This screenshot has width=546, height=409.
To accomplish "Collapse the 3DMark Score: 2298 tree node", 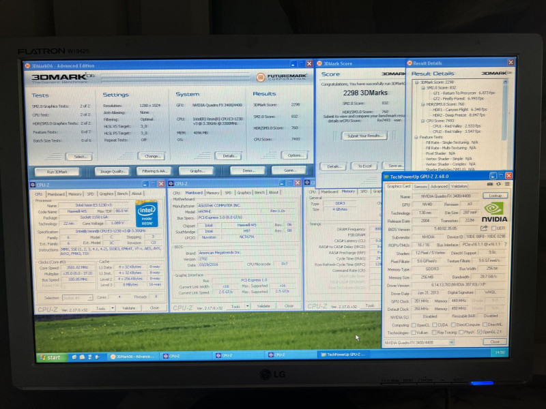I will 416,82.
